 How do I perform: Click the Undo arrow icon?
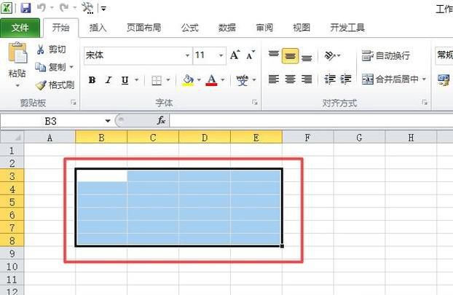[x=41, y=8]
